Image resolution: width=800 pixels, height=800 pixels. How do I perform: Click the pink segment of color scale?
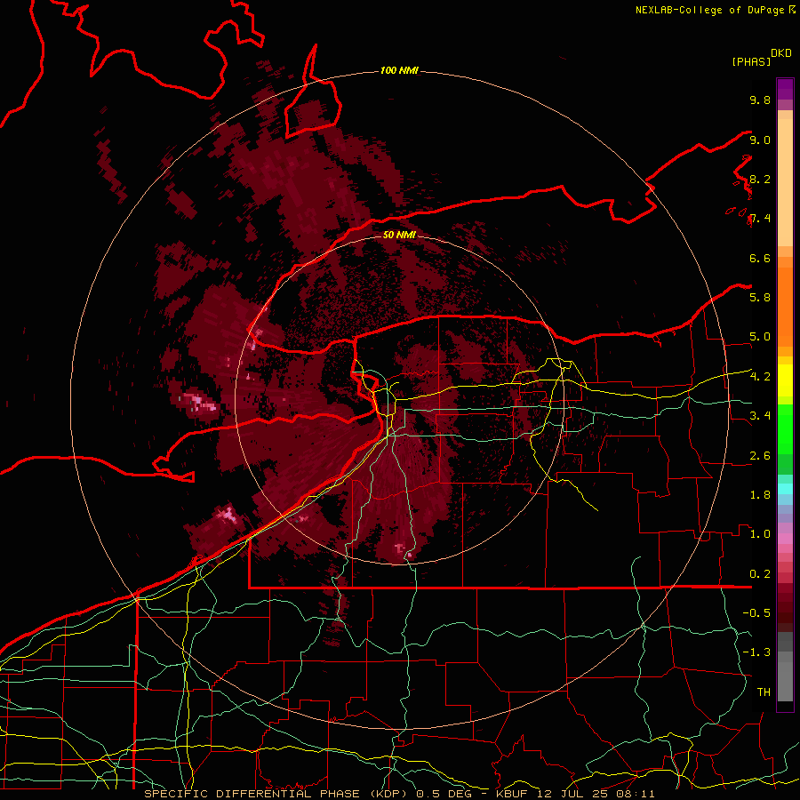pos(785,539)
